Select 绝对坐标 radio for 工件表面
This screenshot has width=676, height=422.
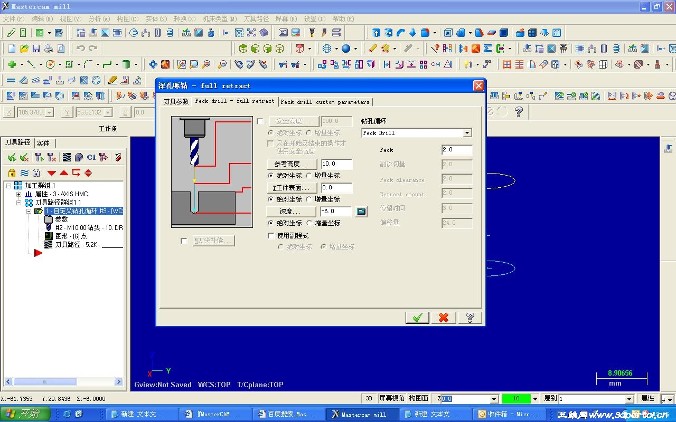(x=271, y=199)
